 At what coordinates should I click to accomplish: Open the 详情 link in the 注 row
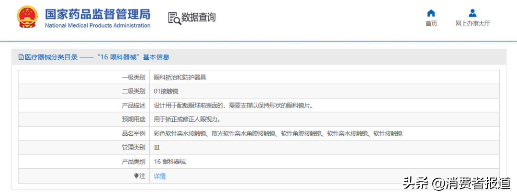click(159, 176)
